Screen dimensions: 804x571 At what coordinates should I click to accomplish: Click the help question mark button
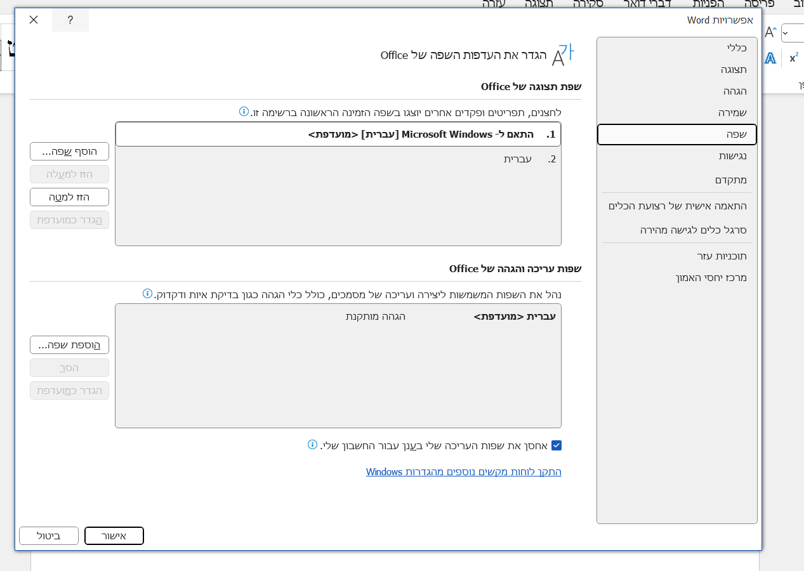pyautogui.click(x=70, y=20)
